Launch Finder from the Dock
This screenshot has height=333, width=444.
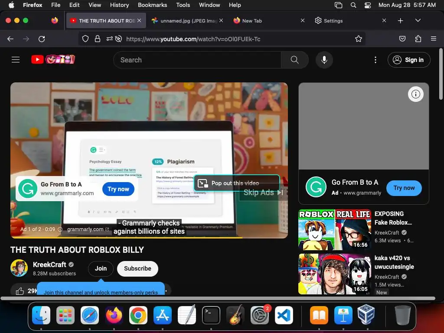(x=41, y=315)
